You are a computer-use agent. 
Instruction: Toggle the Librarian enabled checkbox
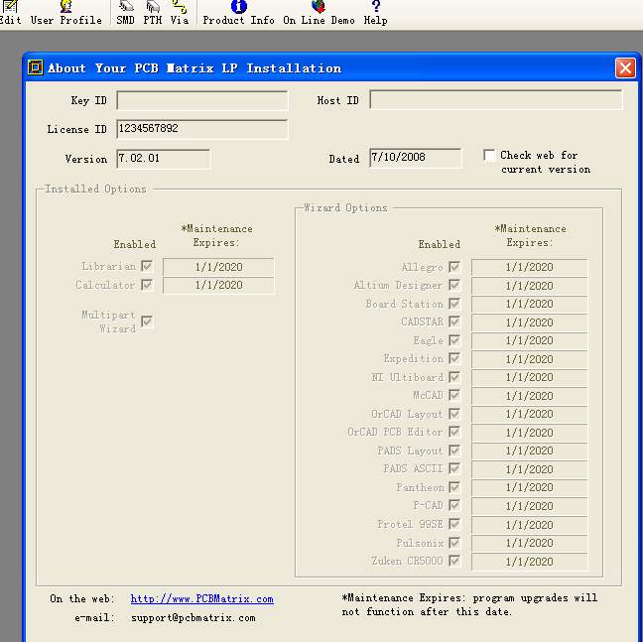tap(147, 266)
